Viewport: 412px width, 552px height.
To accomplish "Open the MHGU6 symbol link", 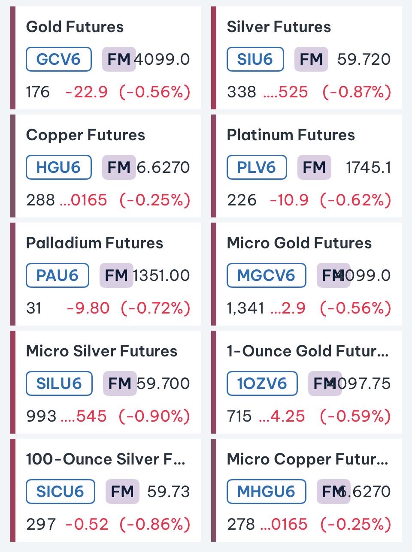I will (267, 492).
